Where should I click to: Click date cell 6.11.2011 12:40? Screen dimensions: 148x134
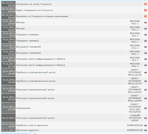pyautogui.click(x=9, y=73)
